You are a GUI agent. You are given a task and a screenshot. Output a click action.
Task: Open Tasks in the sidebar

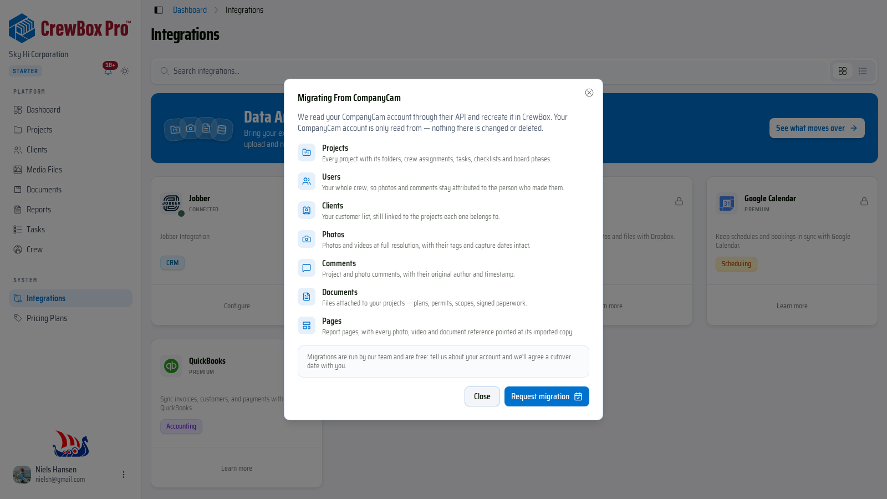click(x=70, y=230)
